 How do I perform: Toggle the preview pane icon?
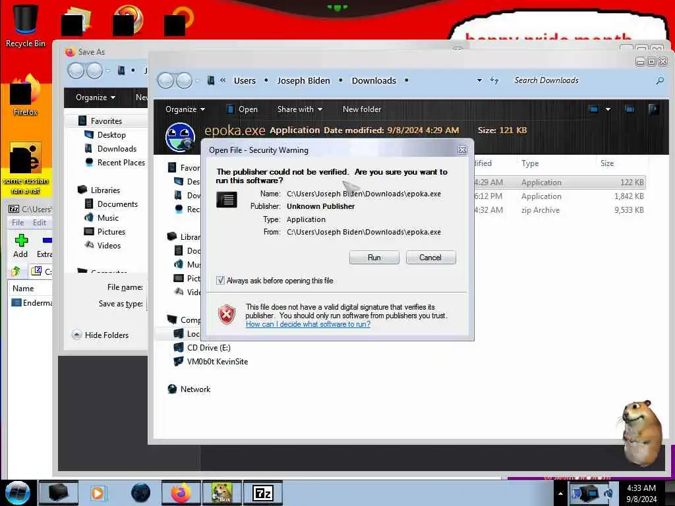629,109
